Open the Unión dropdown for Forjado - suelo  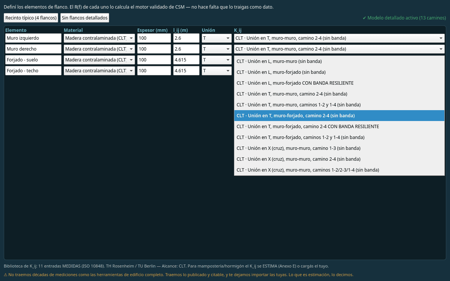pyautogui.click(x=217, y=60)
